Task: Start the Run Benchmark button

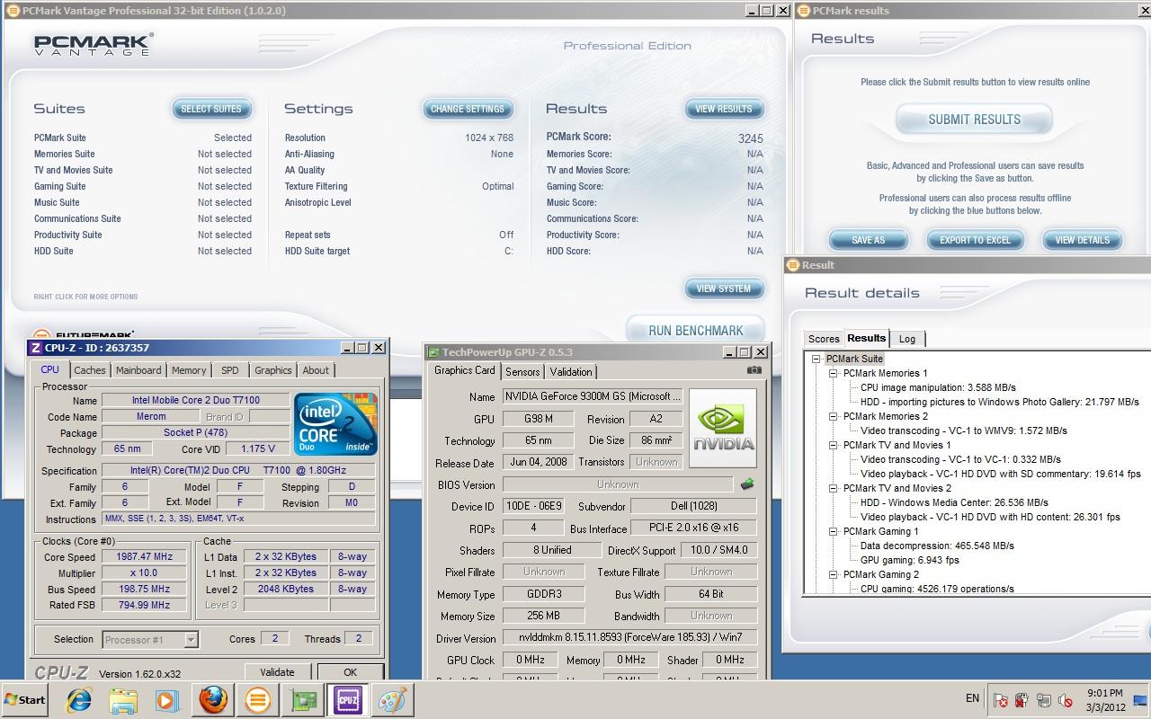Action: pos(696,331)
